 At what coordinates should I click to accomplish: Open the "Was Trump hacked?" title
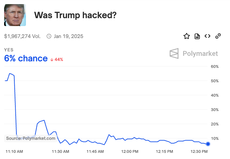[x=76, y=15]
